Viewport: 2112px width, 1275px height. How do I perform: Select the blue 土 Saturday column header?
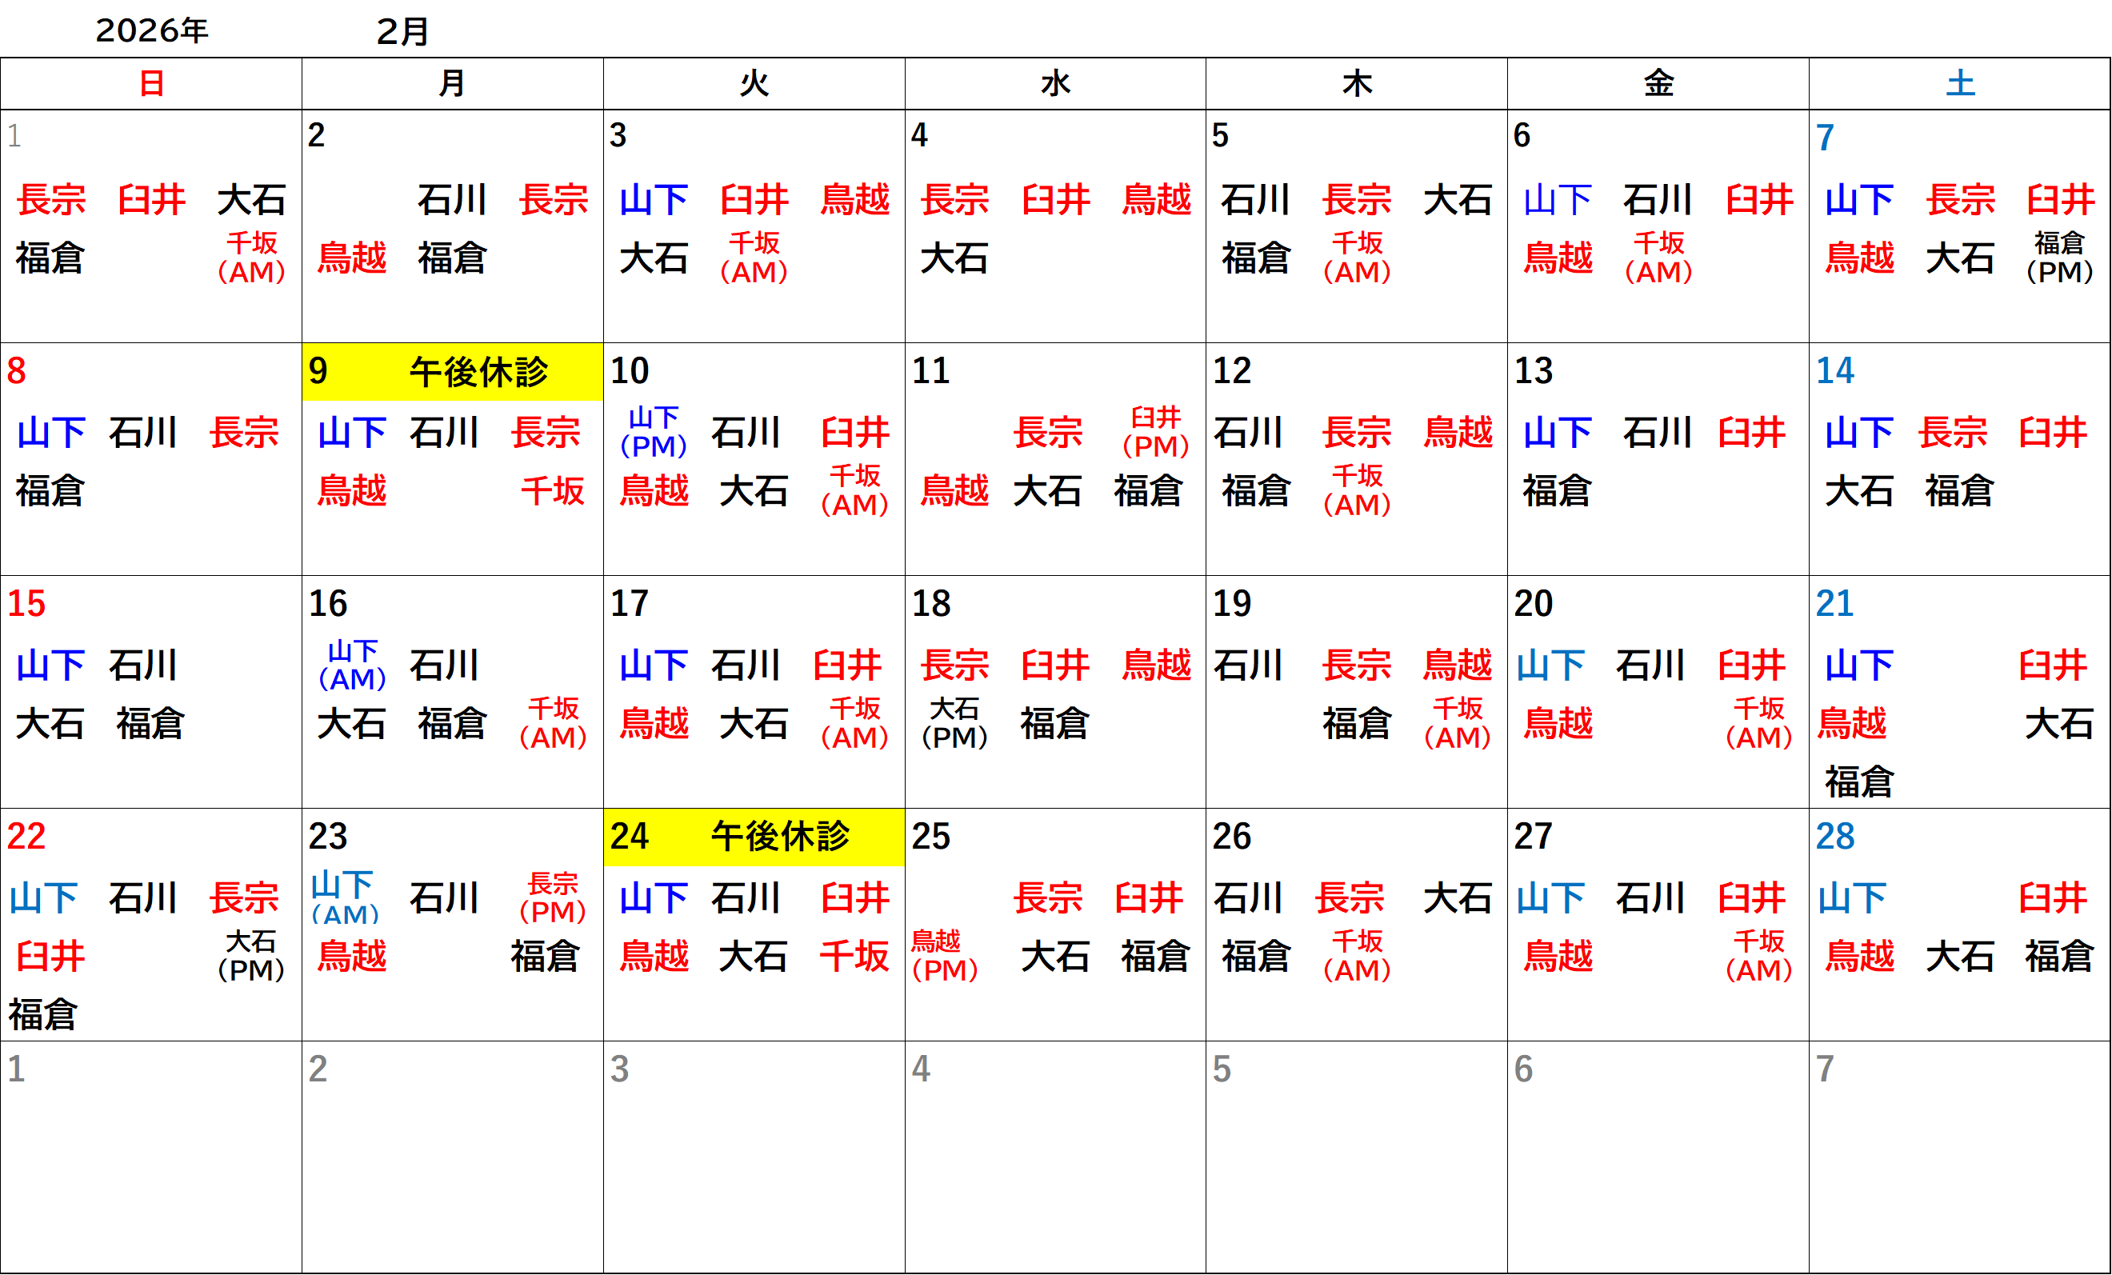(x=1959, y=84)
